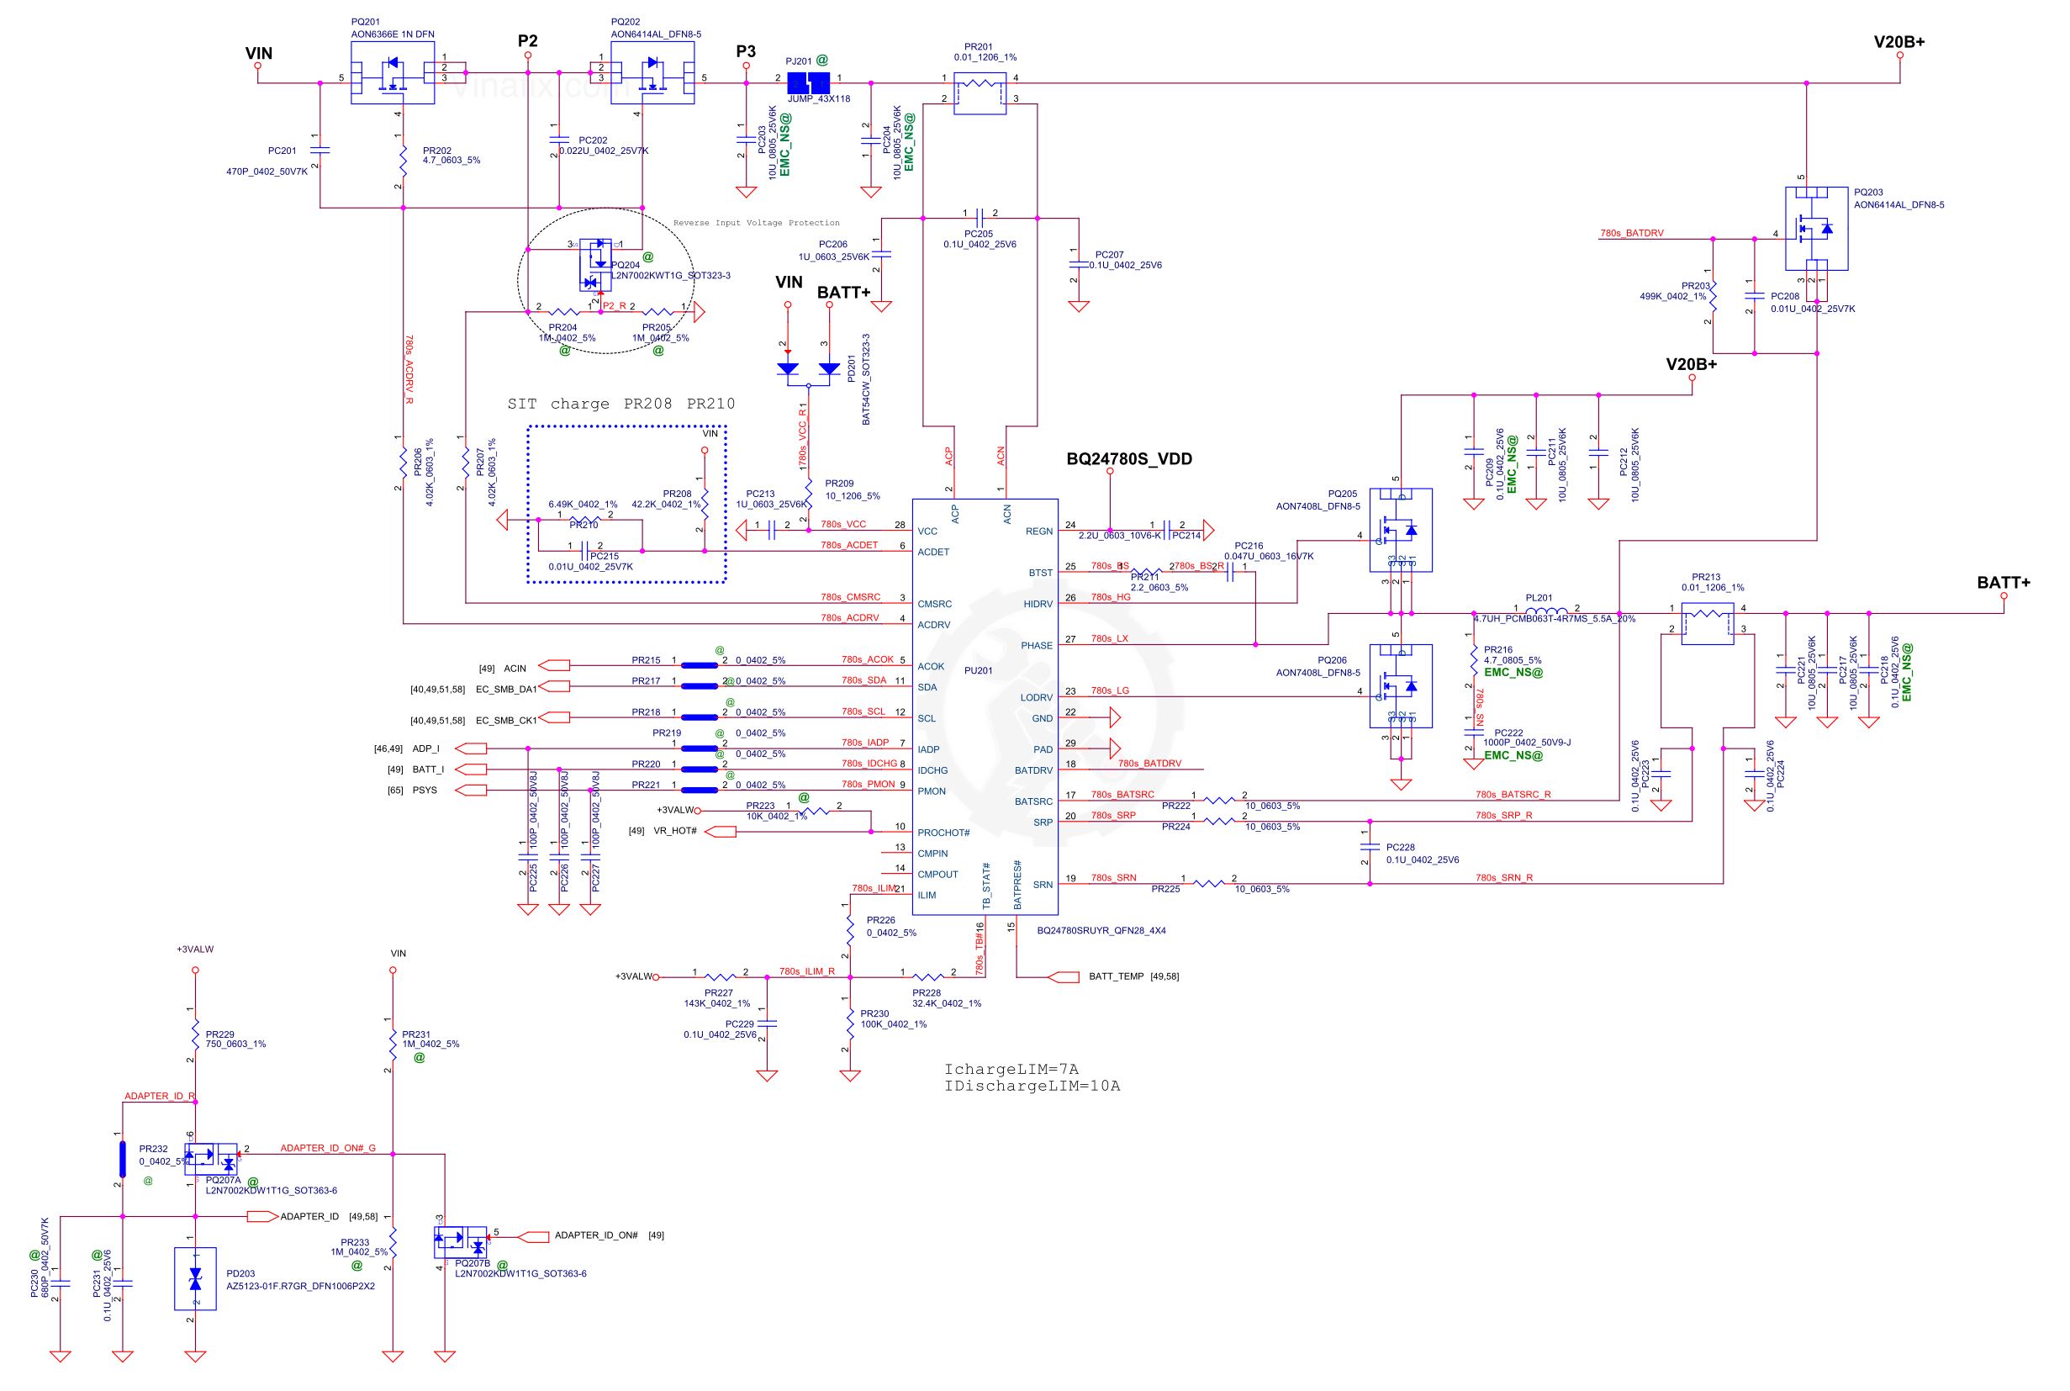
Task: Click the ADAPTER_ID off-page connector symbol
Action: [x=262, y=1216]
